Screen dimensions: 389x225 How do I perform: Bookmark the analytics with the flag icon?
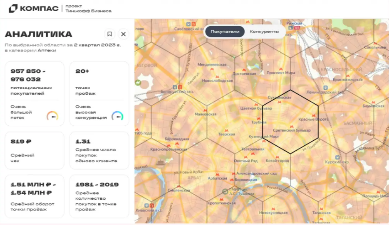pos(109,34)
